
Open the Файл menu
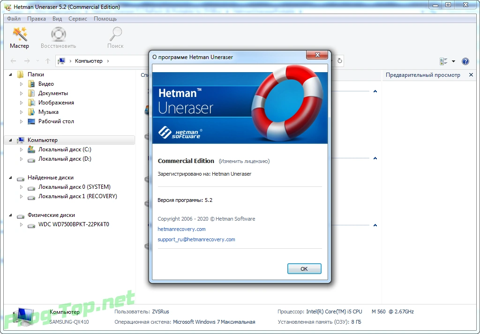click(14, 19)
